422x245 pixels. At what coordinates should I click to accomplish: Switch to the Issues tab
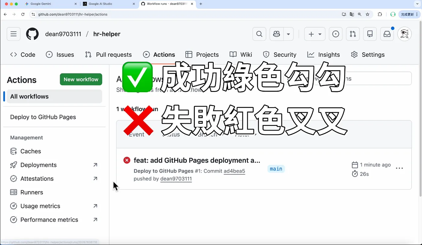60,55
